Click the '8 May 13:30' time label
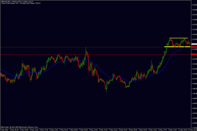This screenshot has width=197, height=131. (x=153, y=130)
